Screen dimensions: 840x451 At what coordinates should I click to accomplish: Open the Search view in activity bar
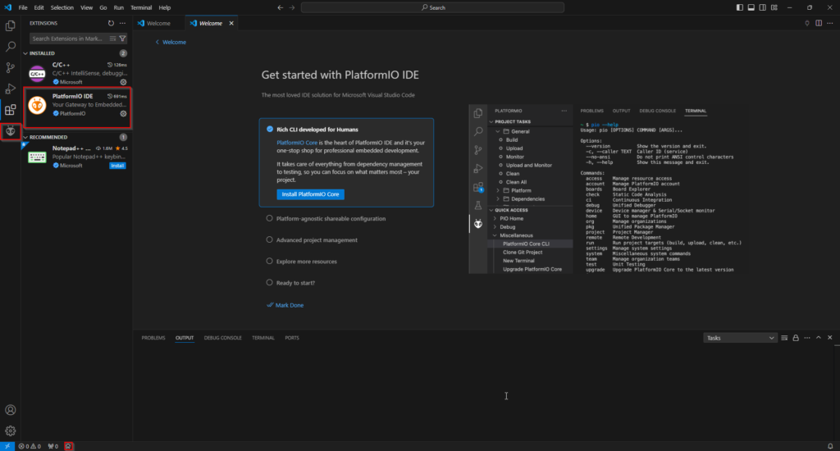10,47
